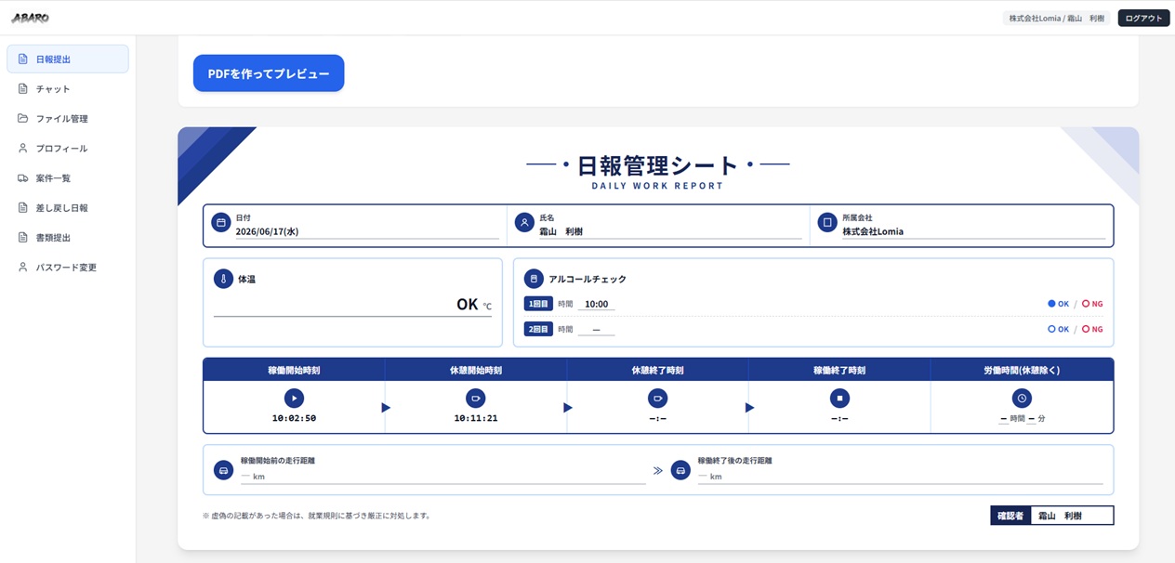Click the company icon beside 所属会社
Viewport: 1175px width, 563px height.
coord(827,223)
